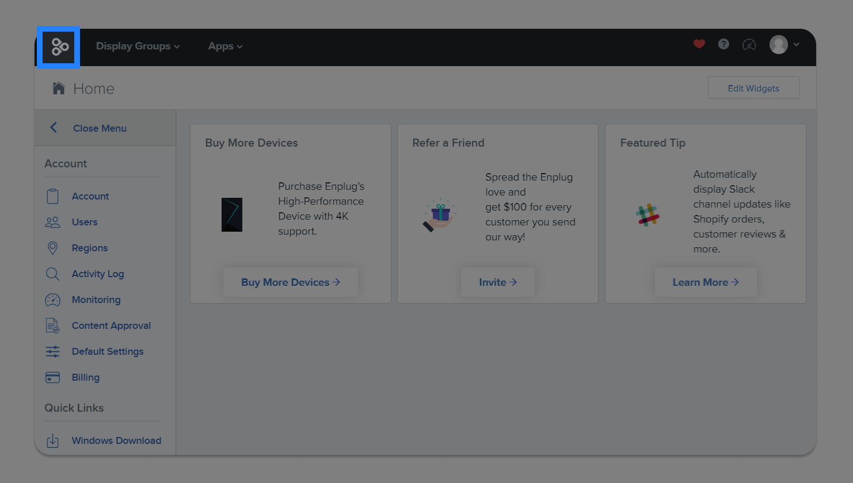
Task: Open the Activity Log page
Action: [98, 274]
